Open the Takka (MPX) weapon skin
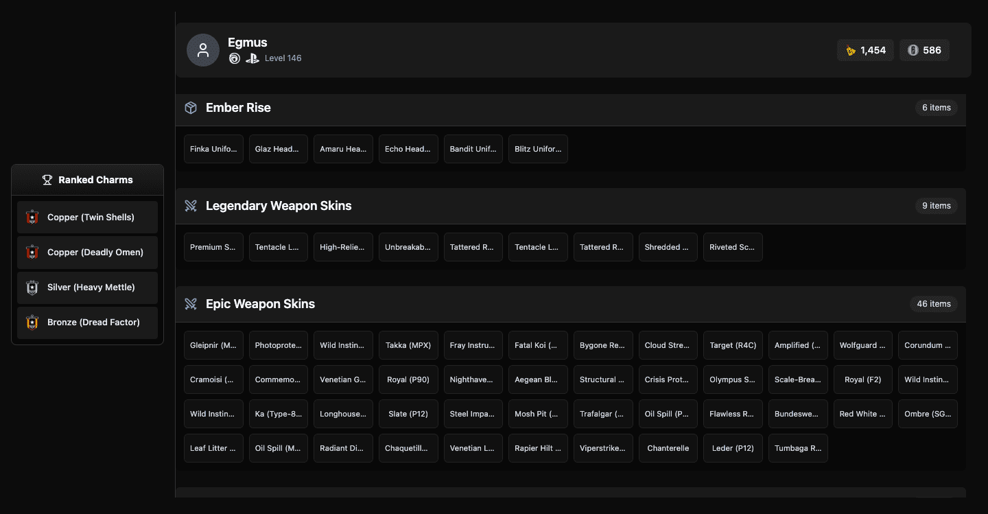 (408, 345)
